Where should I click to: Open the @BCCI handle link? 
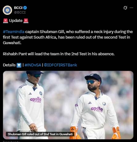(20, 12)
